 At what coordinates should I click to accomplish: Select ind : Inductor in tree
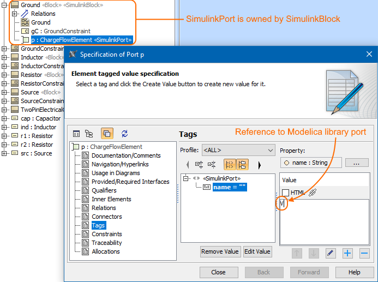tap(38, 127)
